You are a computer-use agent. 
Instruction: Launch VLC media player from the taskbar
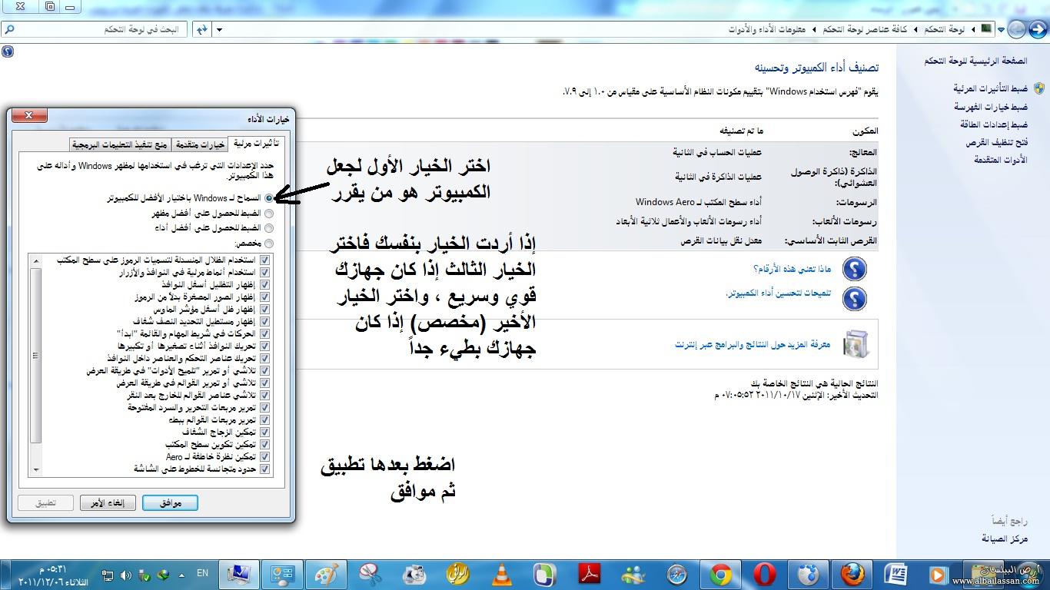500,575
